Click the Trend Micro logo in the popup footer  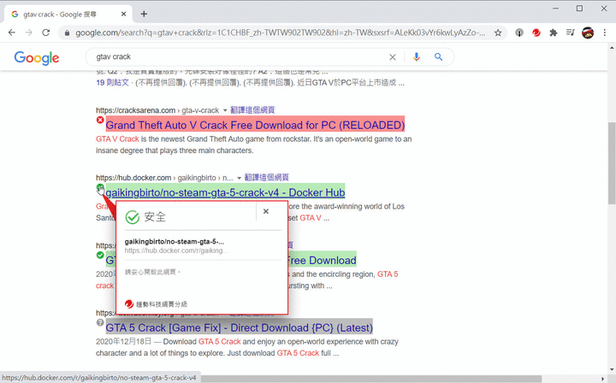click(129, 304)
